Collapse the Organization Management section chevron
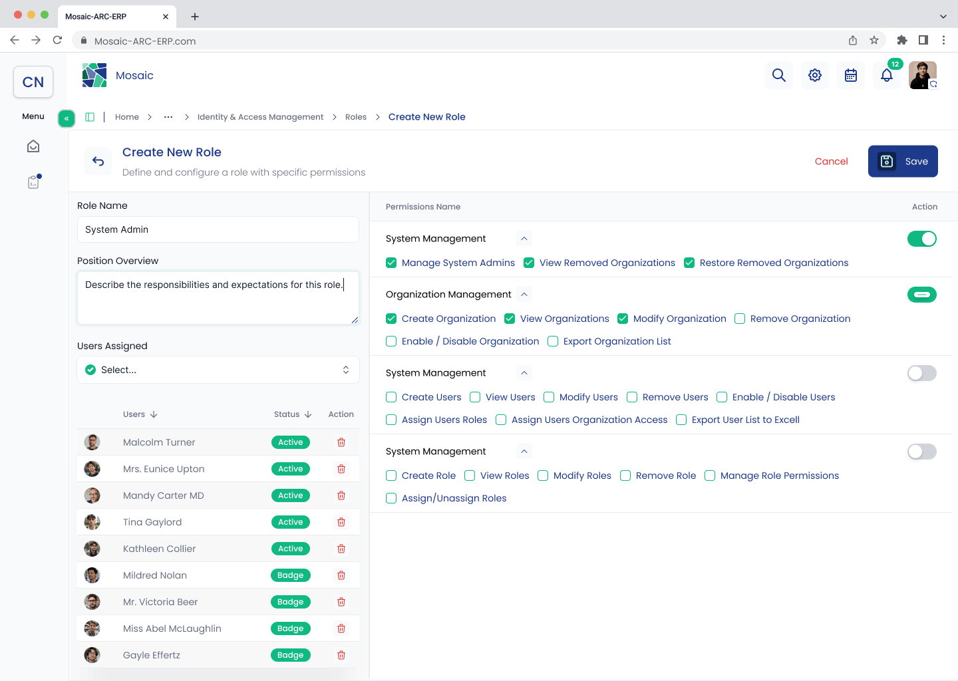Image resolution: width=958 pixels, height=681 pixels. pos(524,294)
